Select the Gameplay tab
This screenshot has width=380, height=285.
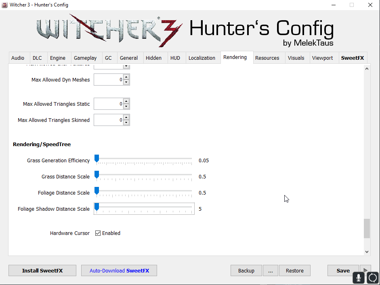(86, 58)
